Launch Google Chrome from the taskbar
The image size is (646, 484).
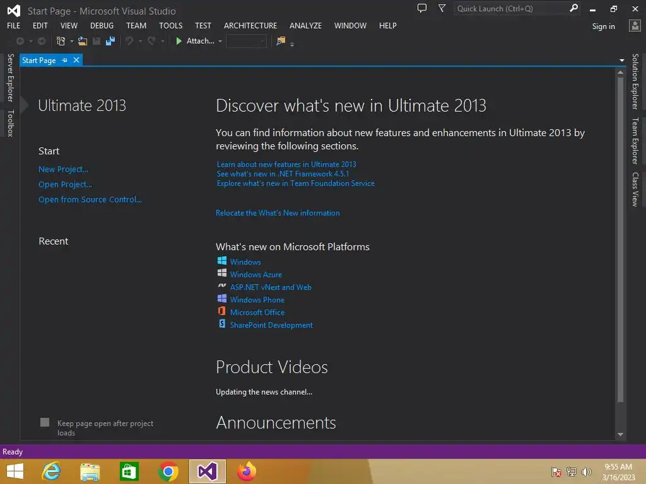pos(168,471)
